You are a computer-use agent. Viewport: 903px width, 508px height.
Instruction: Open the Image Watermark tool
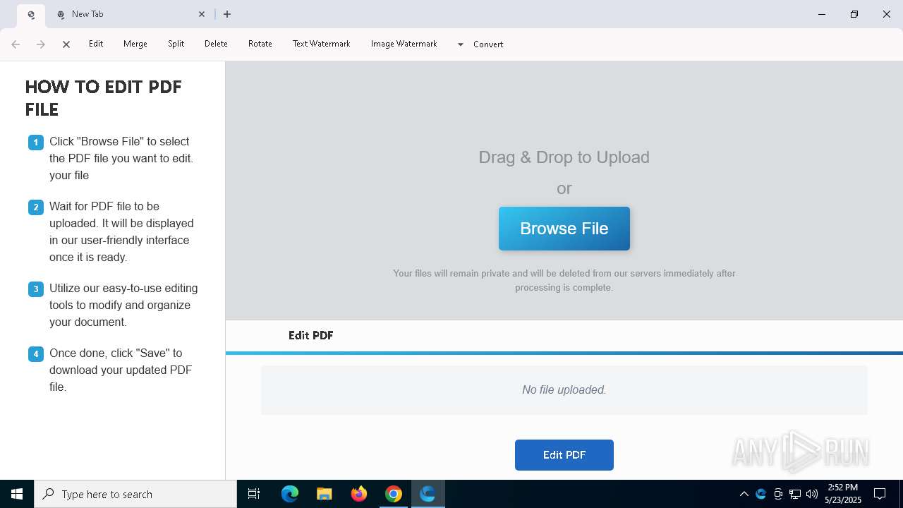tap(404, 44)
